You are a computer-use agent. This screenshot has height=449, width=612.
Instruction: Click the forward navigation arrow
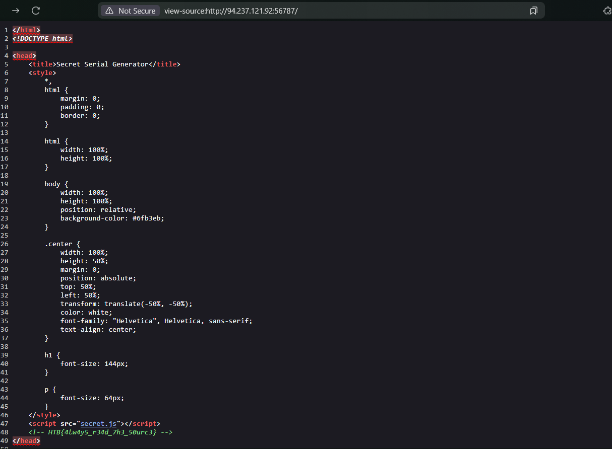click(16, 11)
